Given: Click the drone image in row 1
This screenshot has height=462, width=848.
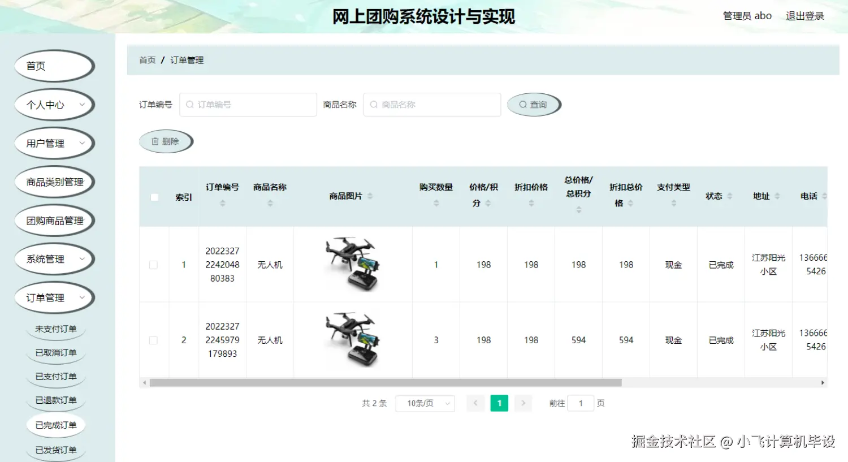Looking at the screenshot, I should click(352, 264).
